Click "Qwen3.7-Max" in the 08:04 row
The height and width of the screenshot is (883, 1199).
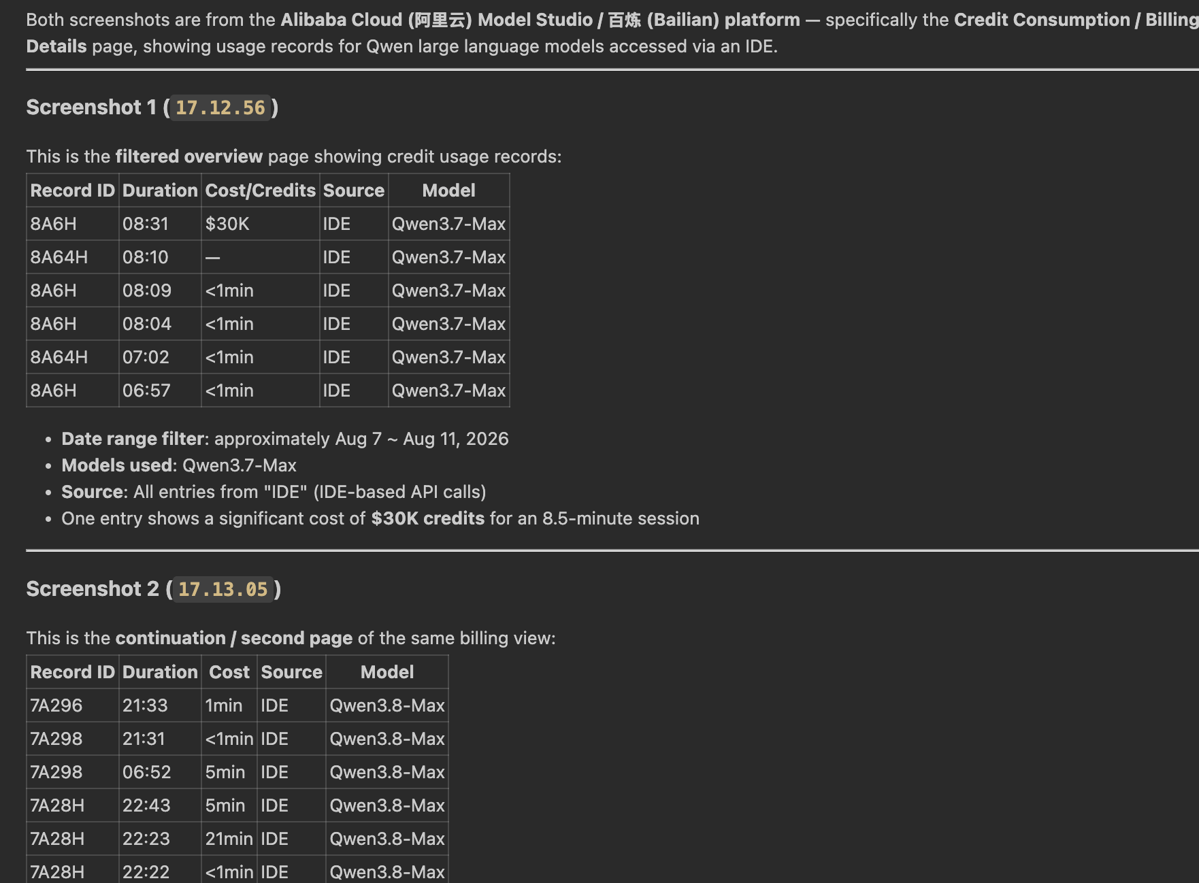tap(448, 324)
